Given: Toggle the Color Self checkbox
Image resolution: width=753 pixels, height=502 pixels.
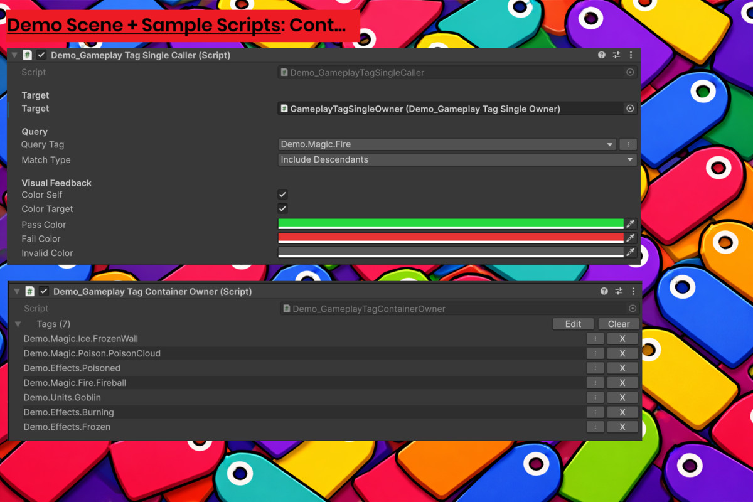Looking at the screenshot, I should 283,195.
